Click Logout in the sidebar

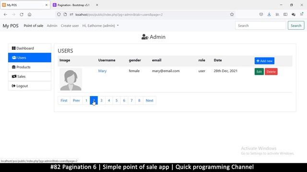(30, 86)
